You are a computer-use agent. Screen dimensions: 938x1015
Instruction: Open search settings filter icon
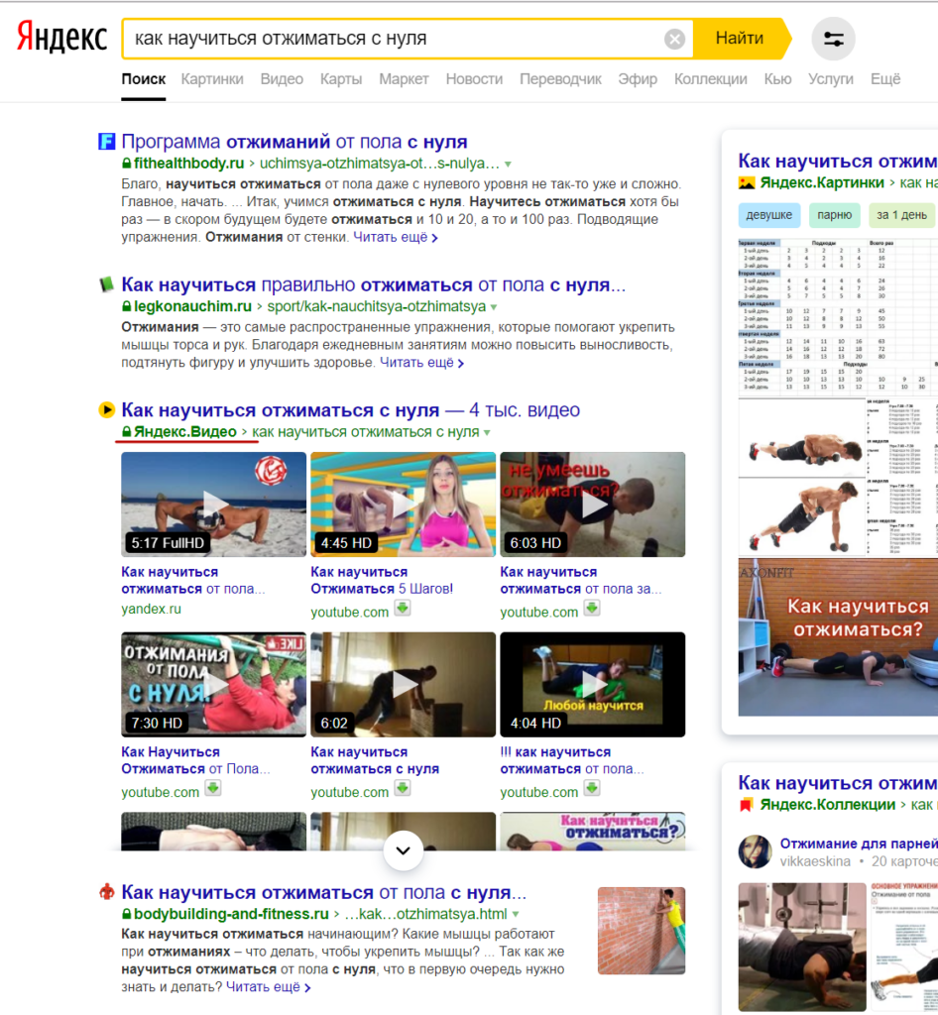click(833, 40)
